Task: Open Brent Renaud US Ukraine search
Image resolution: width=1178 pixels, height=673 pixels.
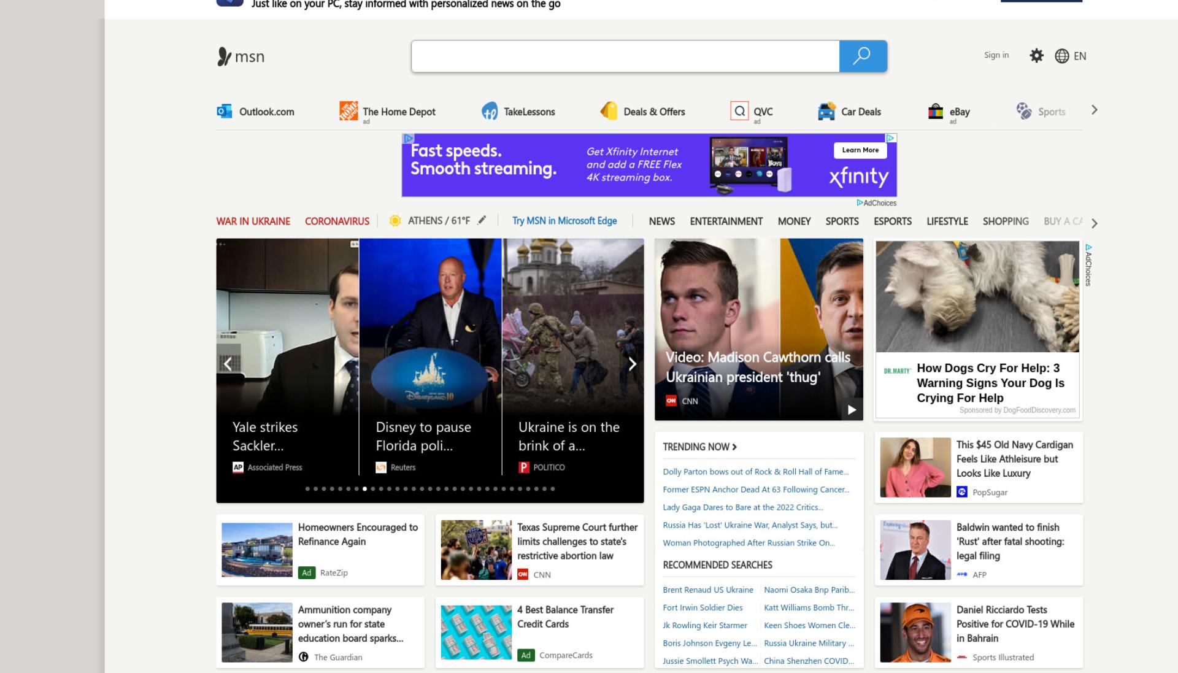Action: click(708, 590)
